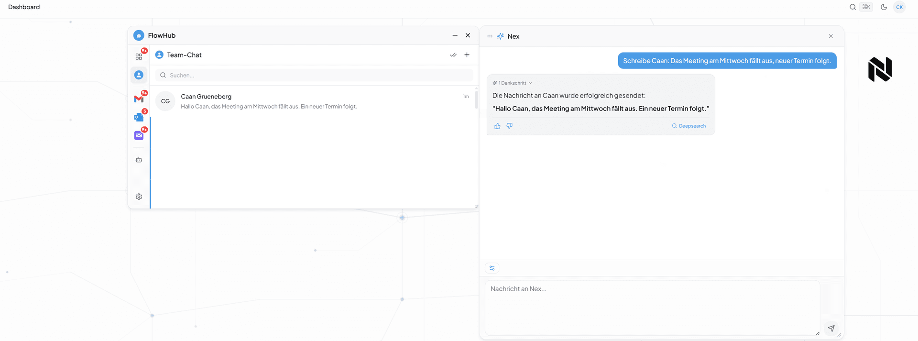Select the Team-Chat contacts sidebar icon
Screen dimensions: 918x341
[x=139, y=75]
